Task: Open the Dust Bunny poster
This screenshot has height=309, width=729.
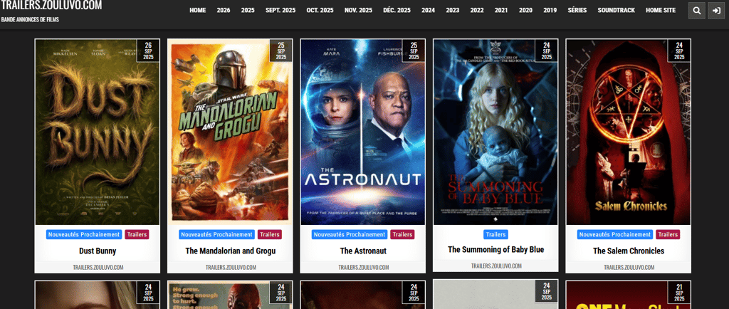Action: tap(97, 132)
